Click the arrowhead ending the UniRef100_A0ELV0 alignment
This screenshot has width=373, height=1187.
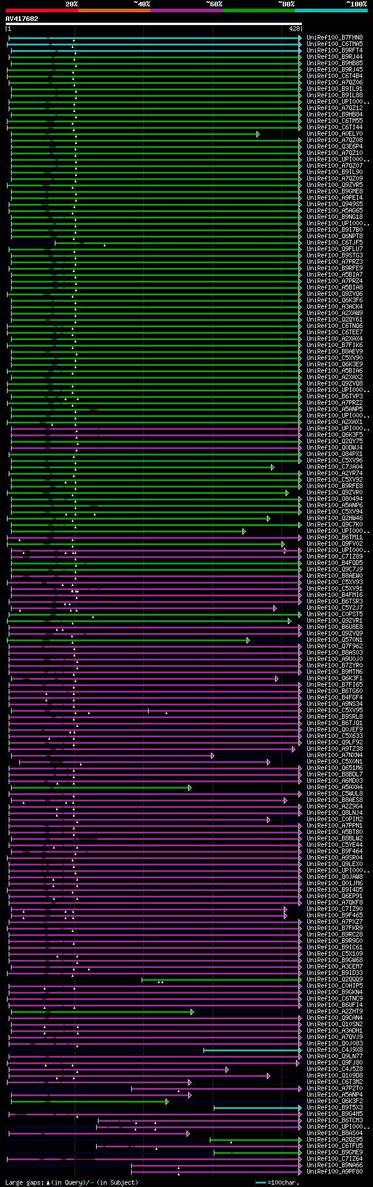(258, 134)
